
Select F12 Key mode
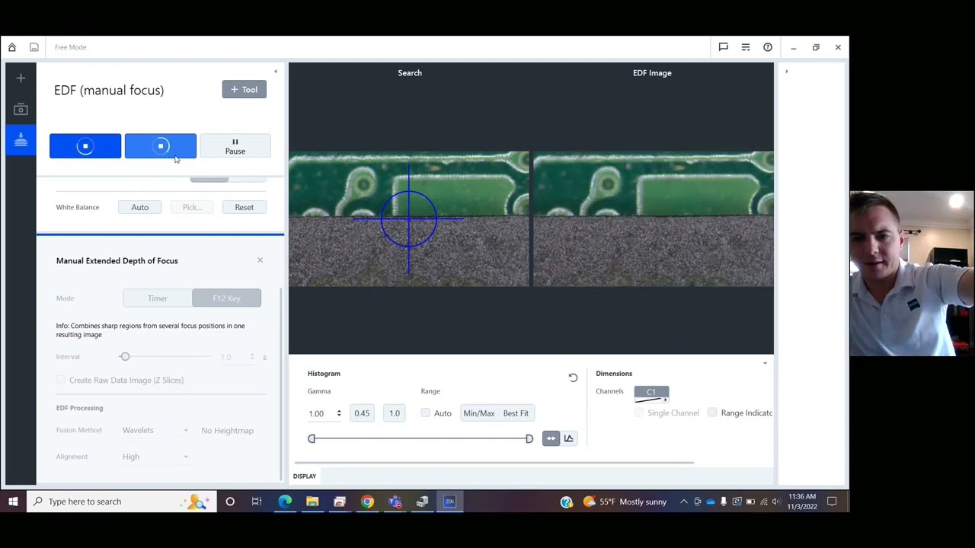point(226,298)
